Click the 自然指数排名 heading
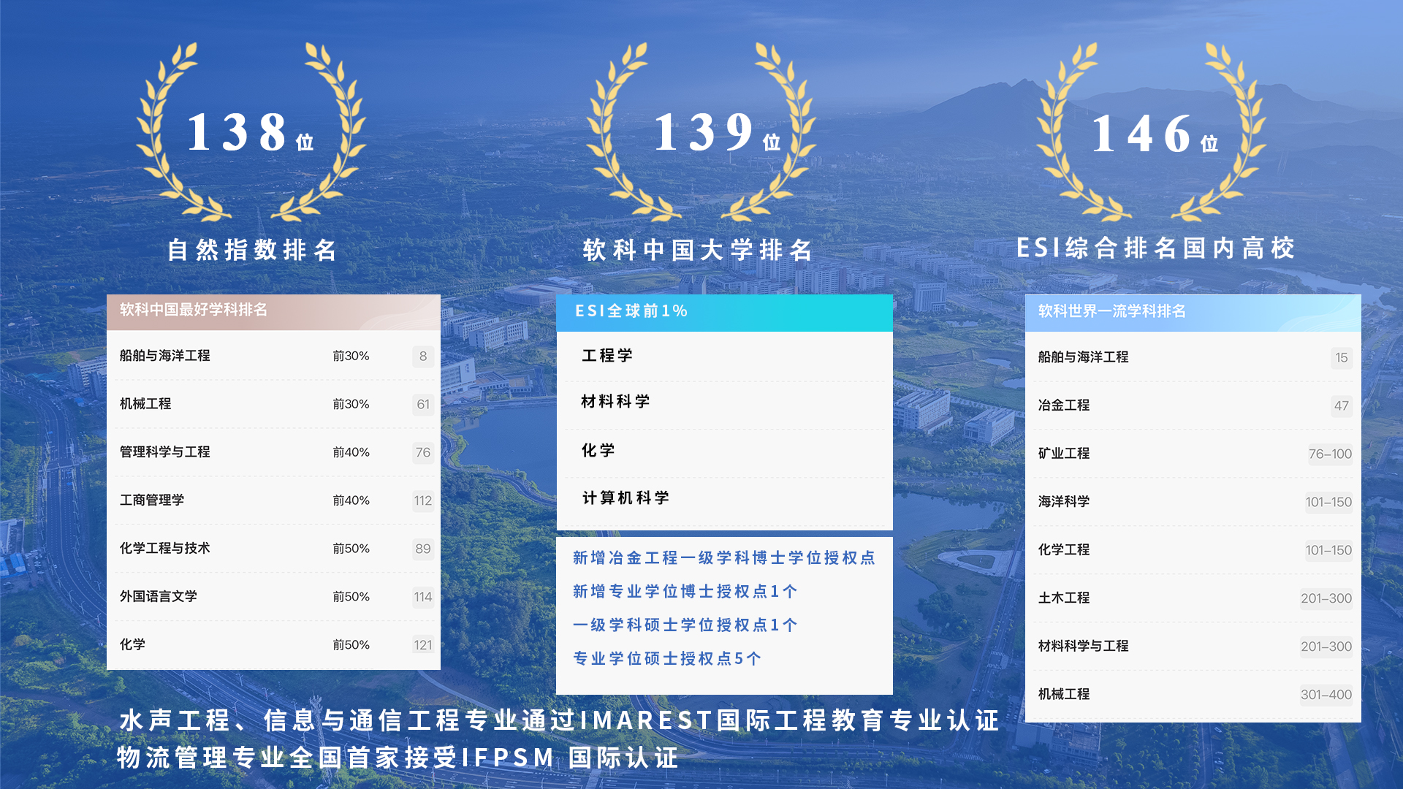1403x789 pixels. 252,251
